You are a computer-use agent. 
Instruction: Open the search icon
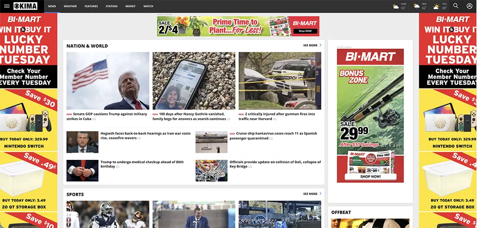(x=456, y=6)
